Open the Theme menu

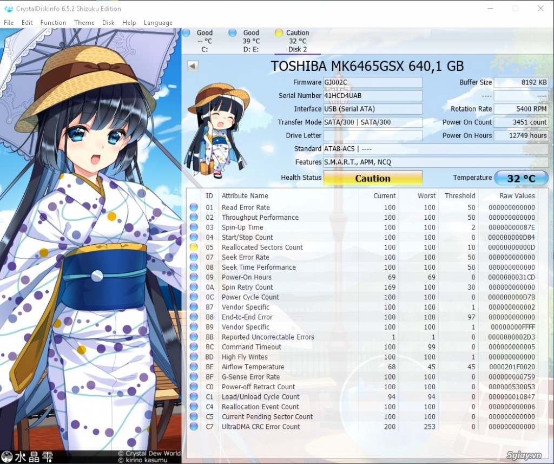tap(84, 23)
